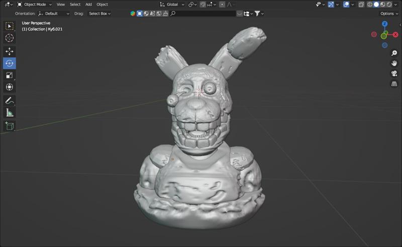Open the overlays options dropdown arrow
Image resolution: width=402 pixels, height=247 pixels.
(x=353, y=5)
